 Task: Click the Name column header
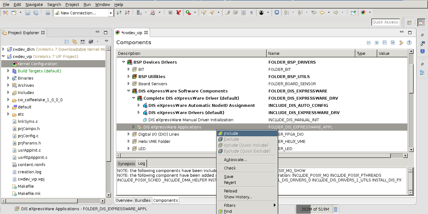[x=311, y=53]
